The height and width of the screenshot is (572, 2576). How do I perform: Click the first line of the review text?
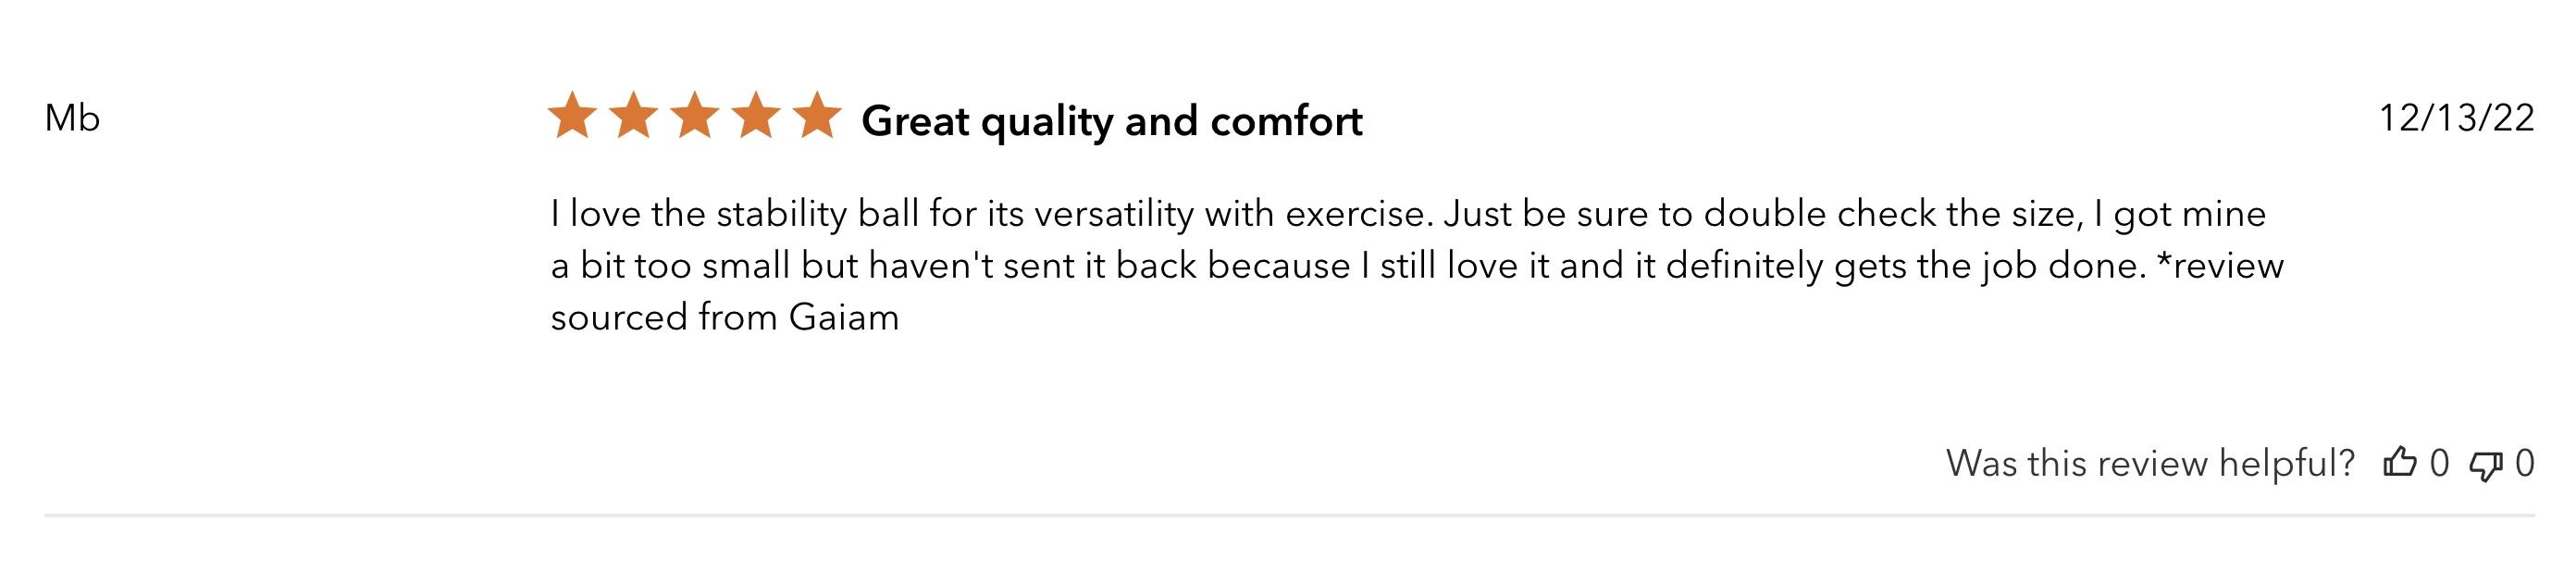click(x=1408, y=214)
